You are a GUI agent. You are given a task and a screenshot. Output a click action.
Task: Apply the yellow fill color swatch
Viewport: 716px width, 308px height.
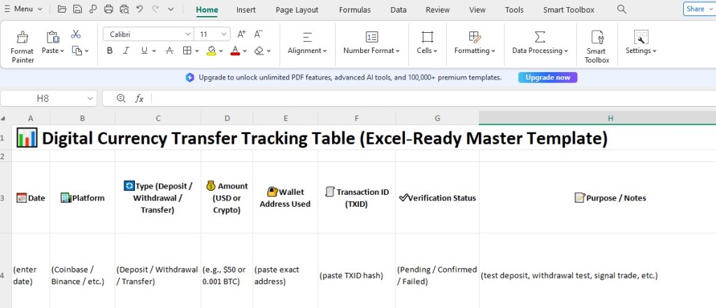(211, 50)
